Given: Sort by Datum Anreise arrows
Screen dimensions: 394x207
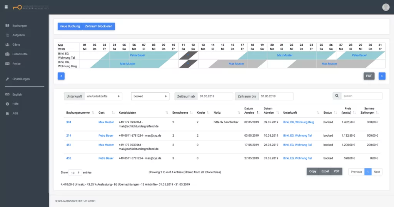Looking at the screenshot, I should [258, 113].
